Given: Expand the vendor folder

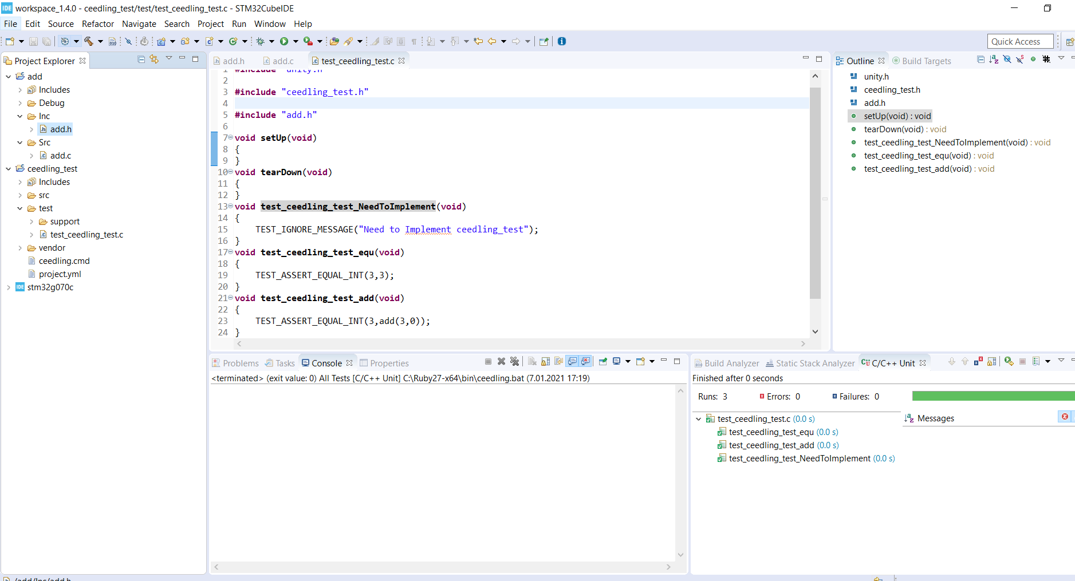Looking at the screenshot, I should 21,248.
